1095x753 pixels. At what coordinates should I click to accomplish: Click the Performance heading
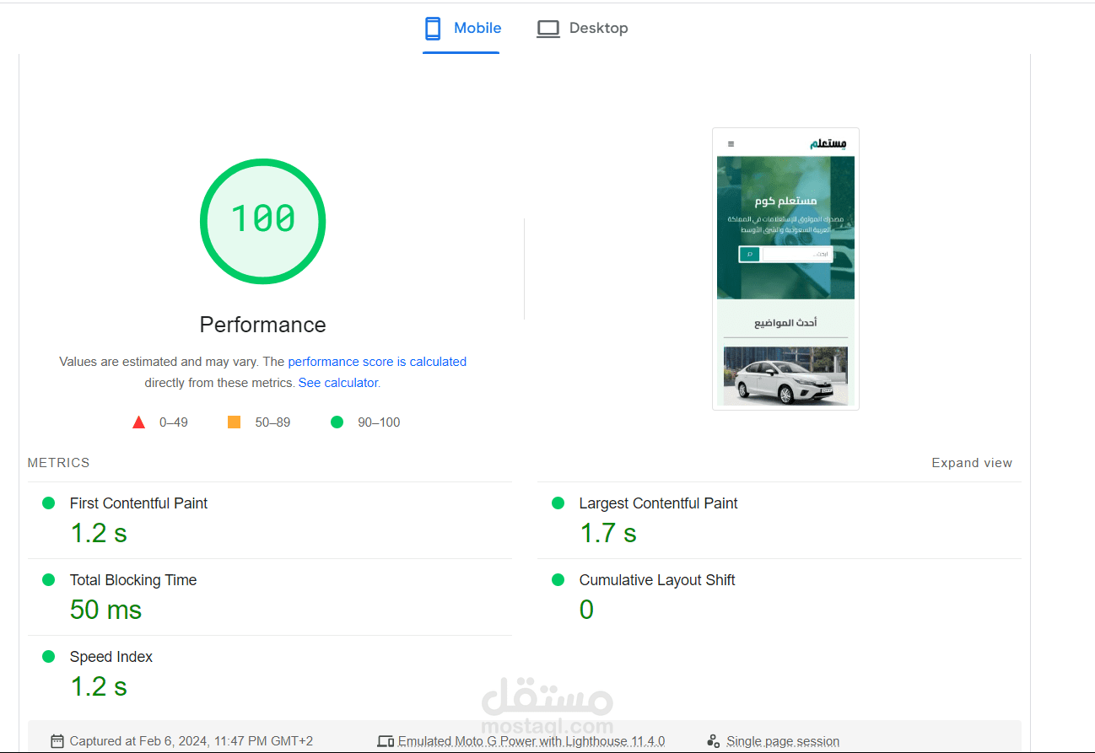262,325
